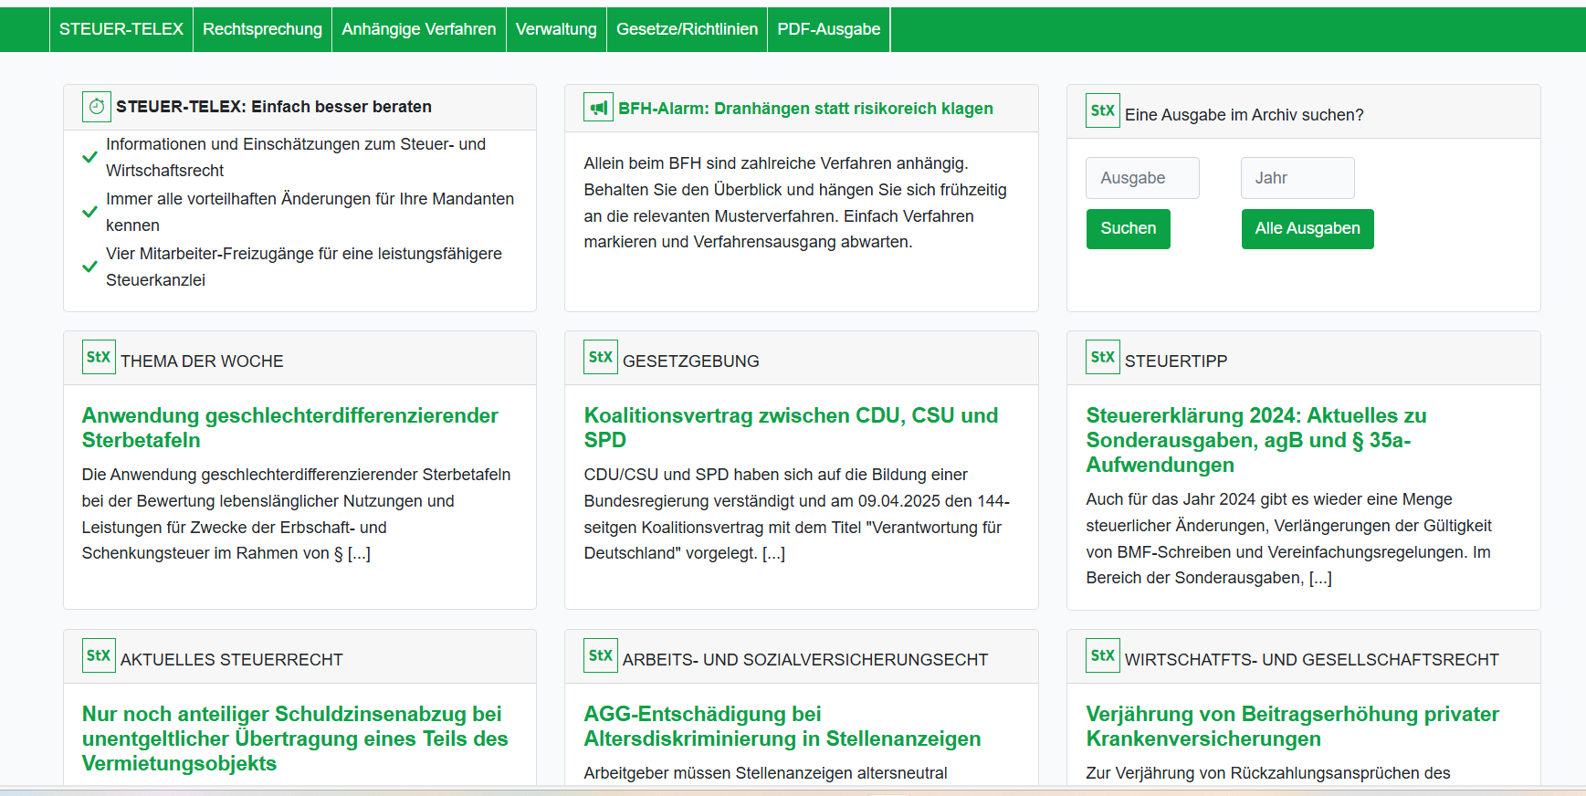The image size is (1586, 796).
Task: Click bullet text Informationen und Einschätzungen zum Steuerrecht
Action: [296, 157]
